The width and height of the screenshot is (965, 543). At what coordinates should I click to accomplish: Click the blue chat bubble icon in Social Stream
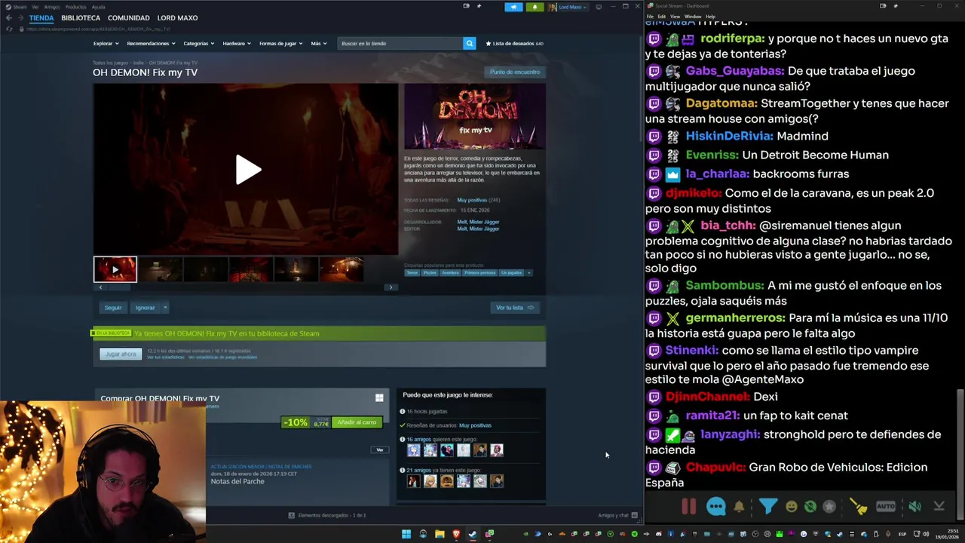pos(715,507)
